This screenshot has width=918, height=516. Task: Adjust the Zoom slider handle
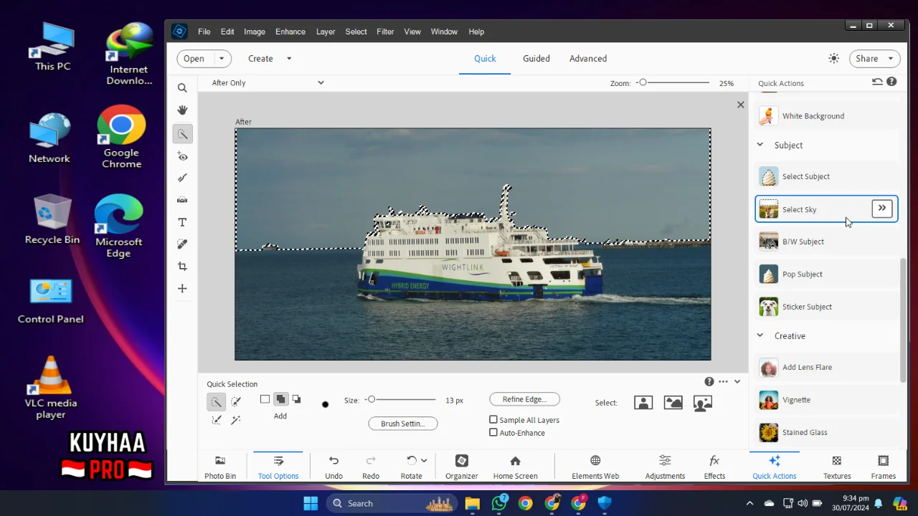click(x=643, y=82)
